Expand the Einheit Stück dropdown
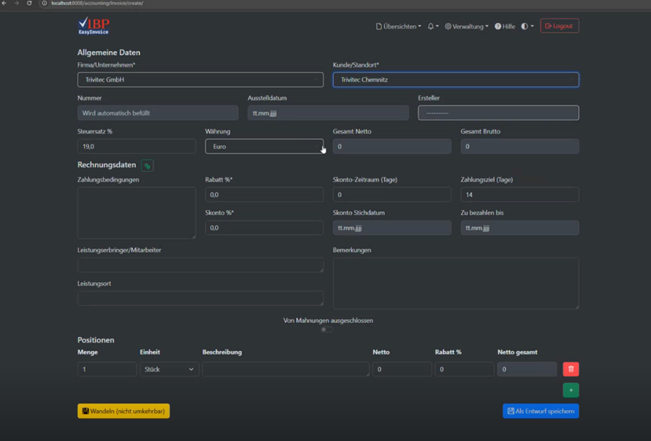The height and width of the screenshot is (441, 651). [x=169, y=369]
